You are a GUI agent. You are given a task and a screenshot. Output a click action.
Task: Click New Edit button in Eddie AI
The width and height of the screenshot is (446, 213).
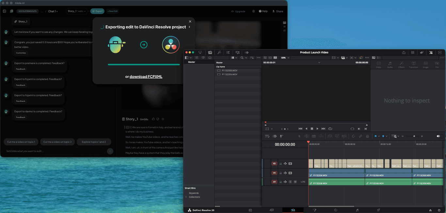(113, 11)
